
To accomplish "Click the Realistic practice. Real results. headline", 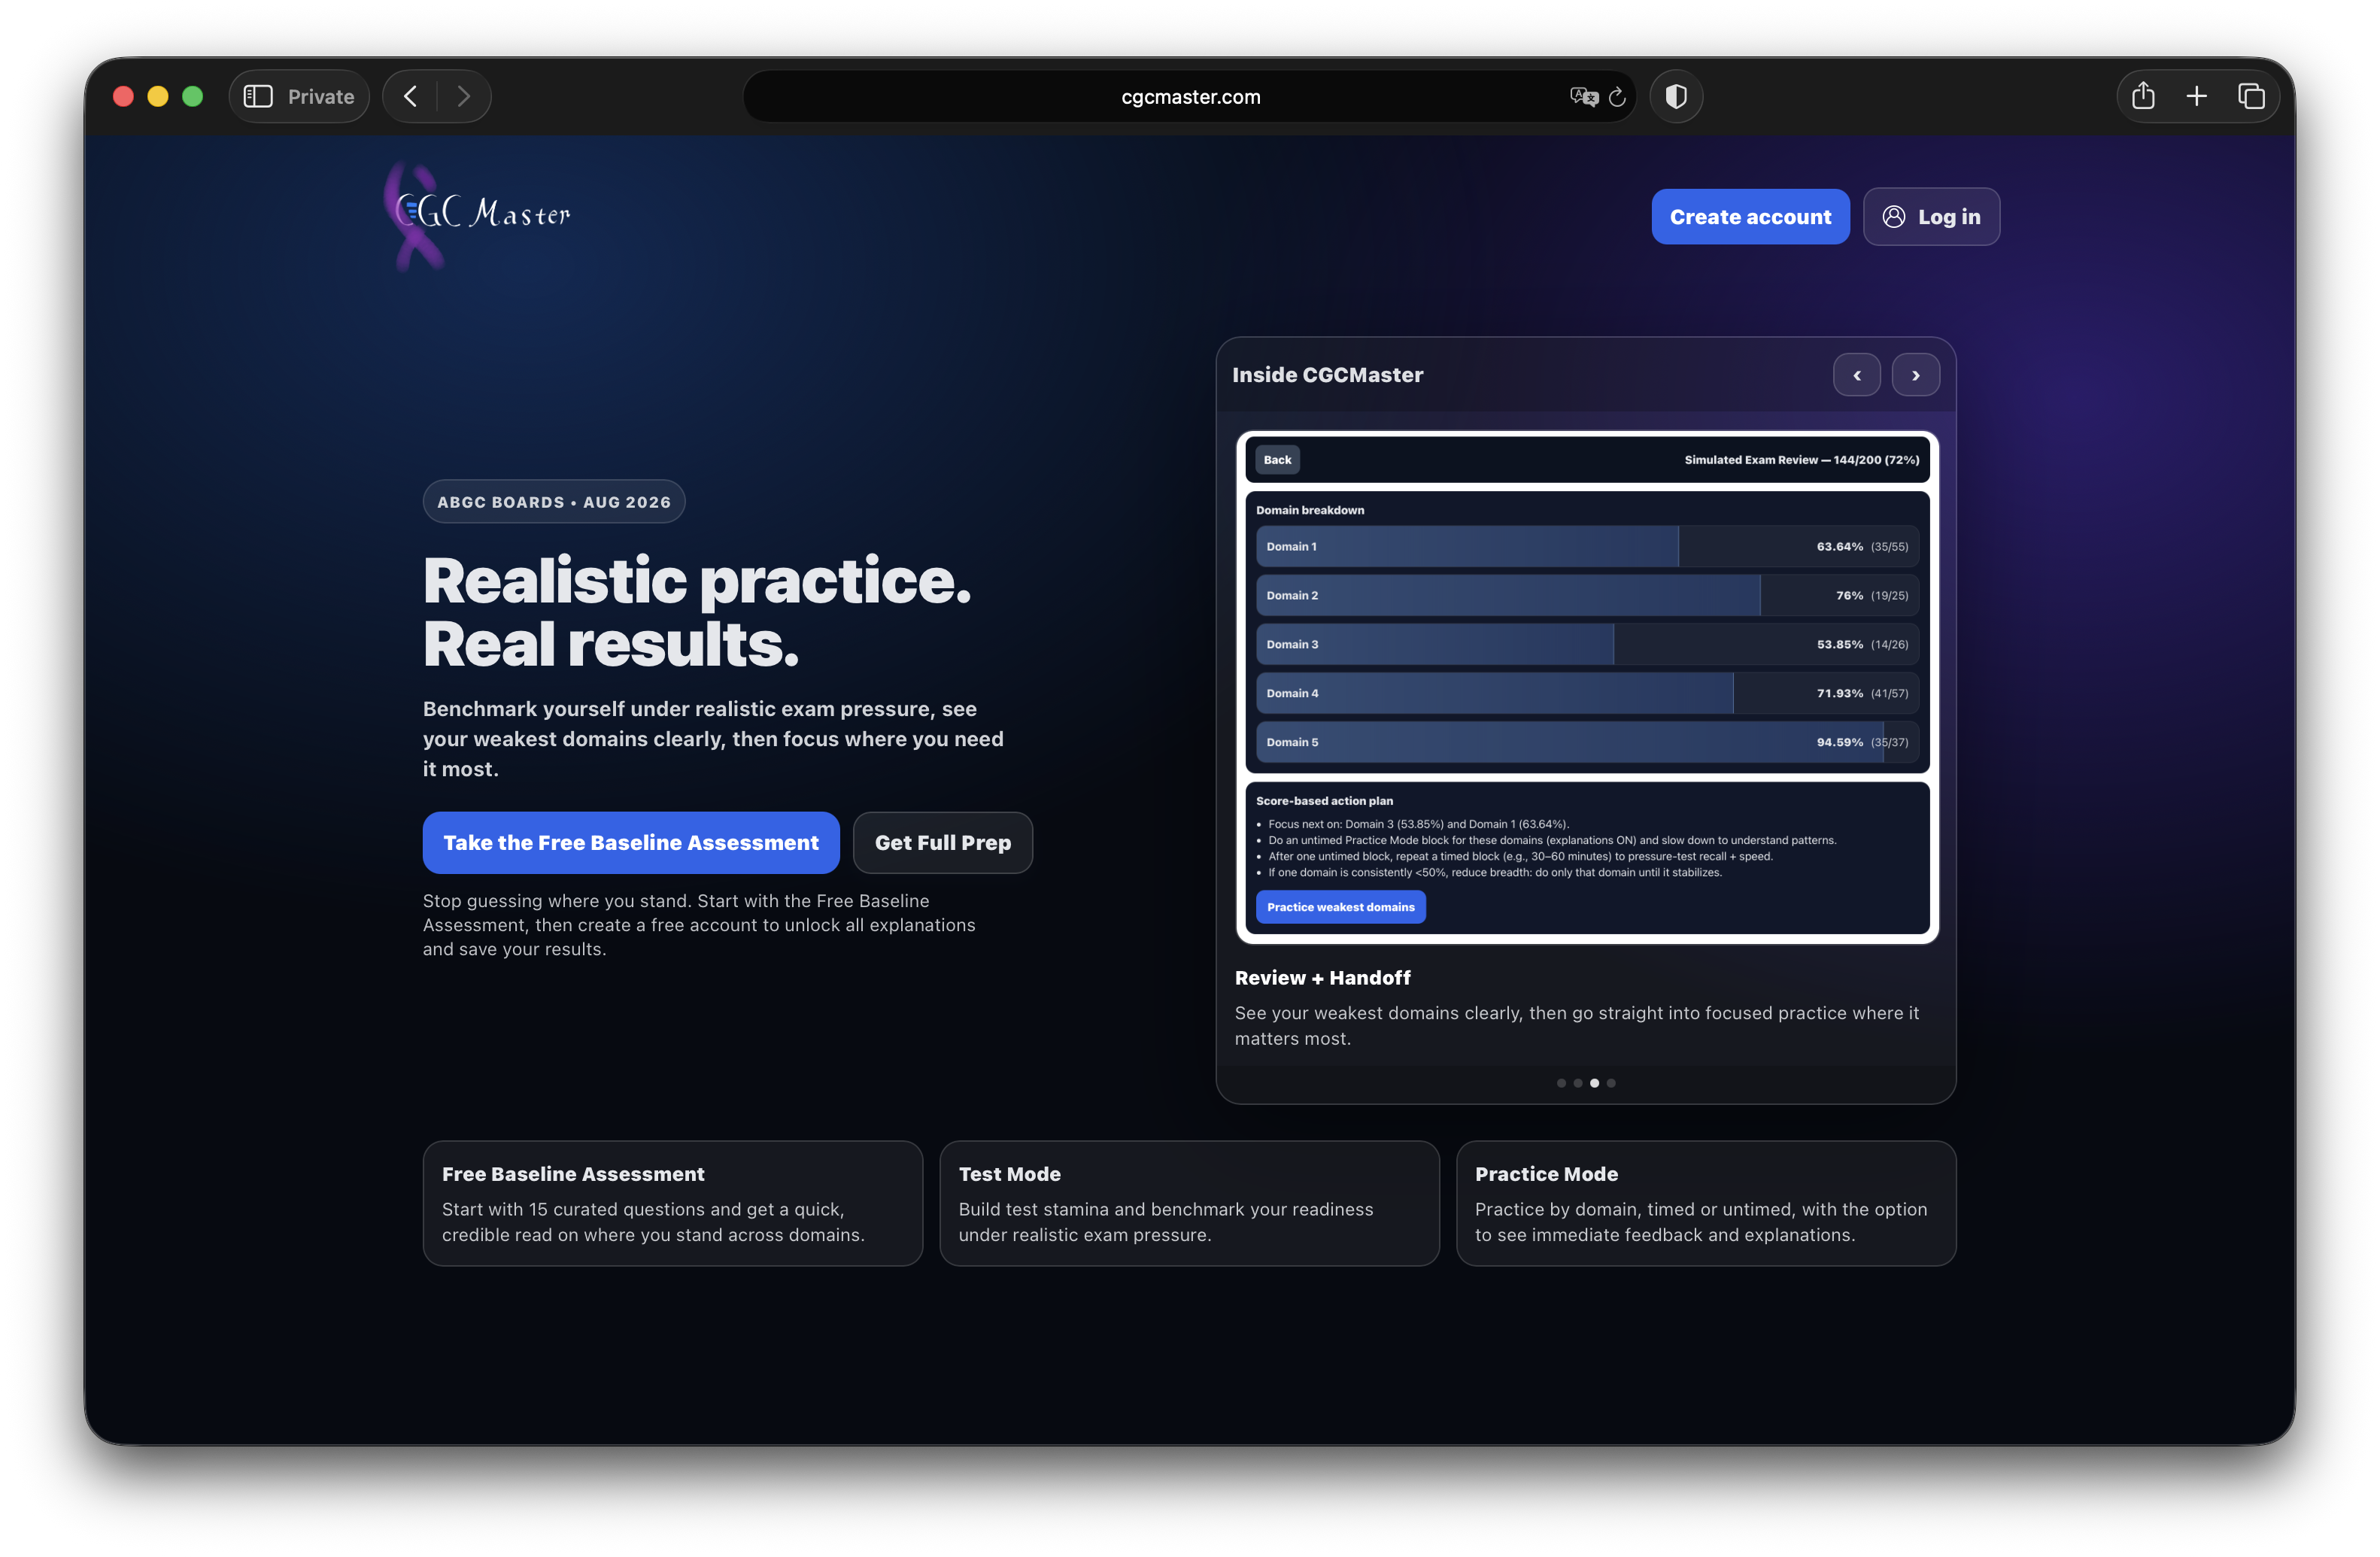I will [697, 611].
